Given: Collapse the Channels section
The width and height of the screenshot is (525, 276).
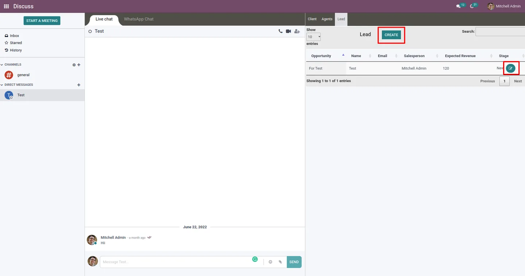Looking at the screenshot, I should coord(2,65).
